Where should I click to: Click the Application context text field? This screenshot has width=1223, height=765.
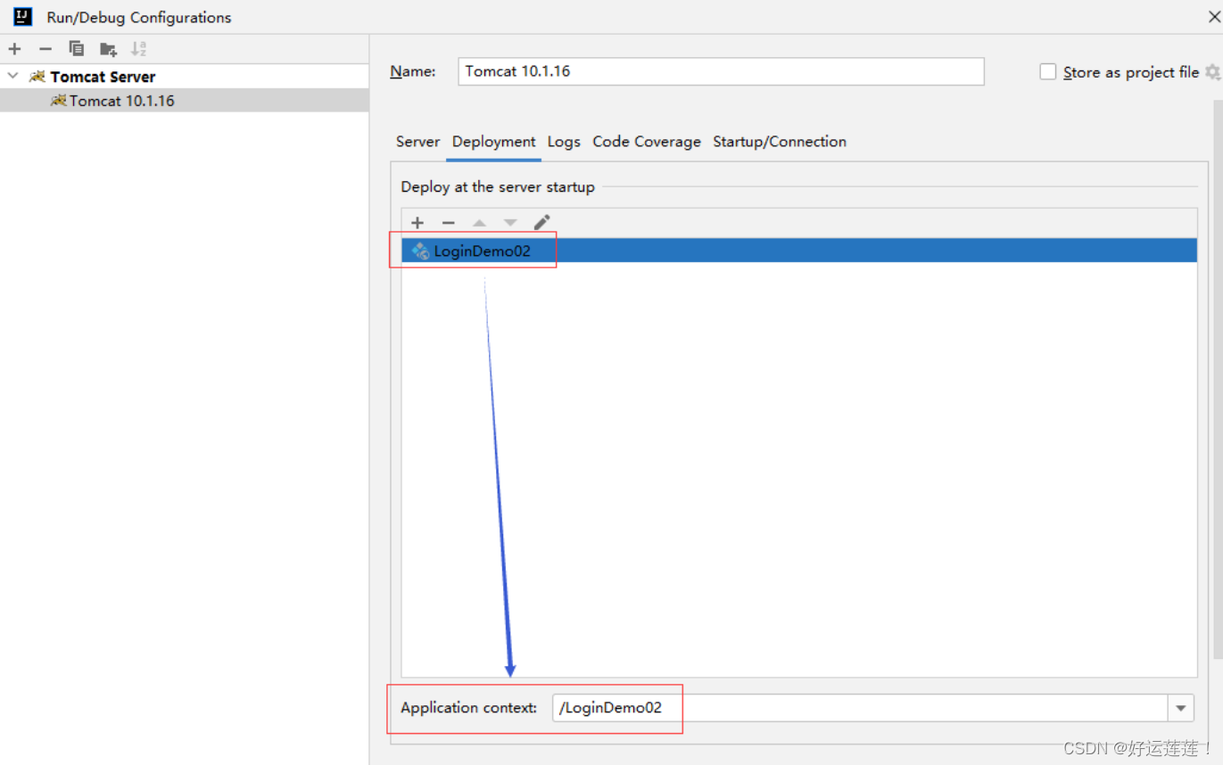point(860,708)
